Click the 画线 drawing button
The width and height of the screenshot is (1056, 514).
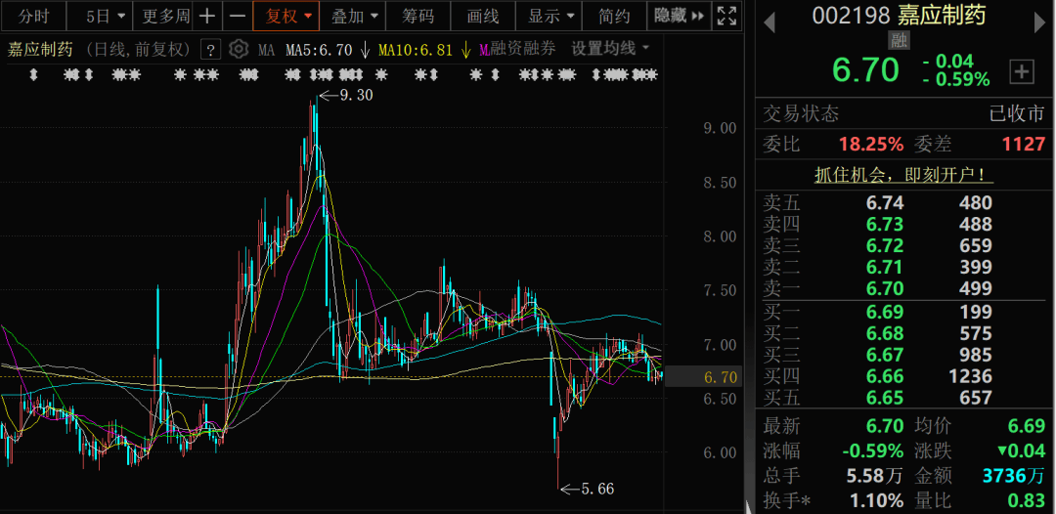(483, 17)
